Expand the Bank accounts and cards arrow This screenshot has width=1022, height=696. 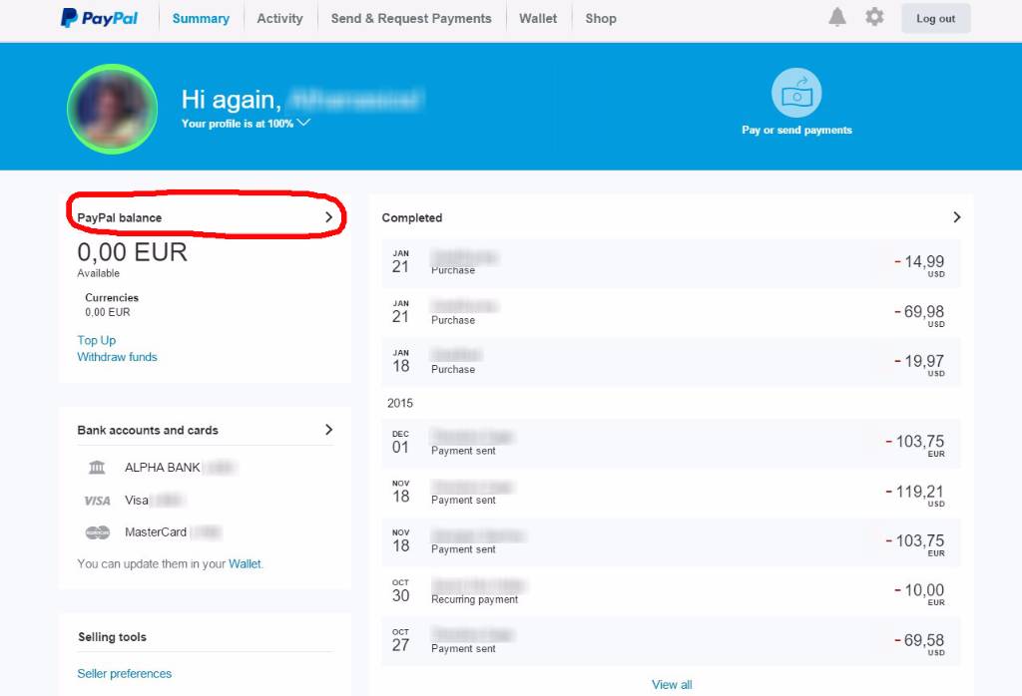click(x=329, y=430)
